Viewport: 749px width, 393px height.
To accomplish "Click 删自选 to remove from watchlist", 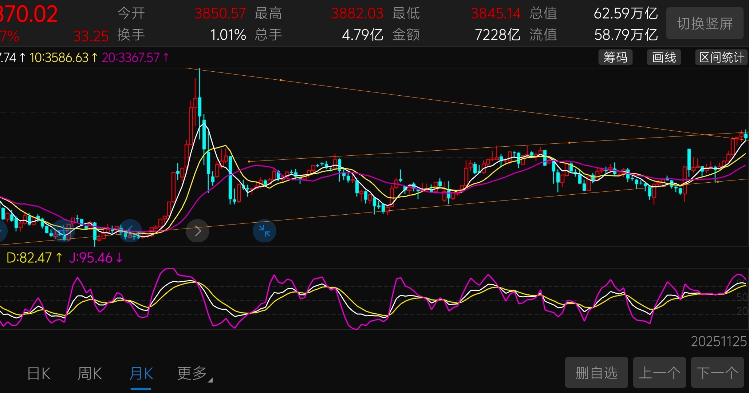I will (596, 373).
